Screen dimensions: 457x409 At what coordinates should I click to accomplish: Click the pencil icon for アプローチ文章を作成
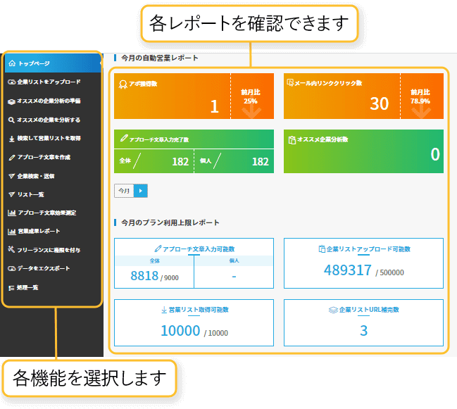tap(12, 158)
